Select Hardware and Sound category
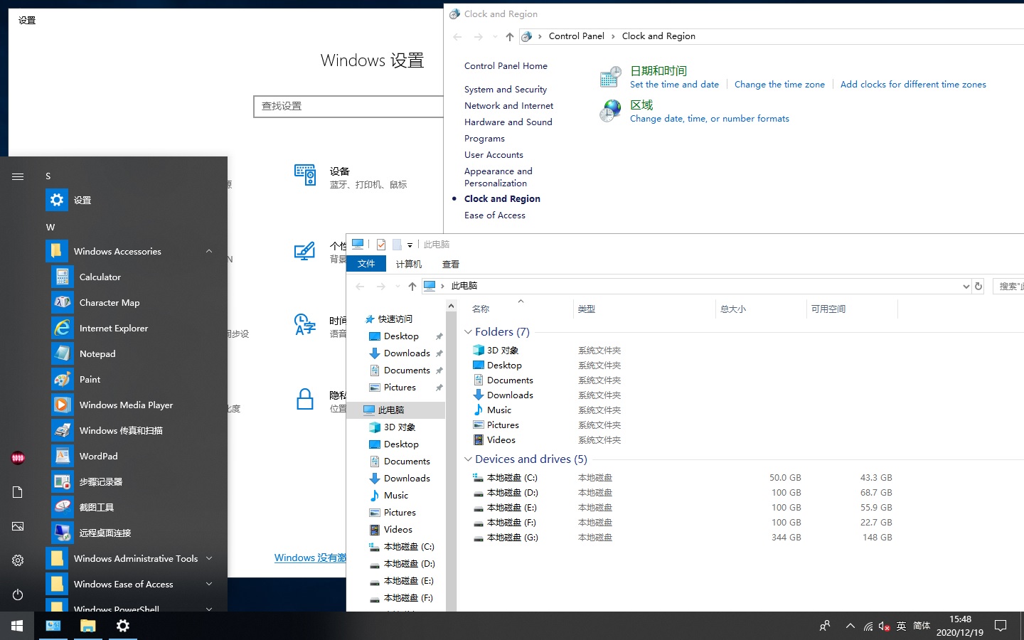Viewport: 1024px width, 640px height. point(508,122)
